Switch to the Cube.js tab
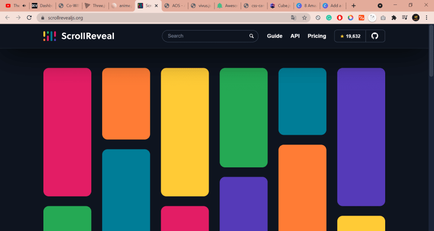This screenshot has width=434, height=231. coord(281,5)
